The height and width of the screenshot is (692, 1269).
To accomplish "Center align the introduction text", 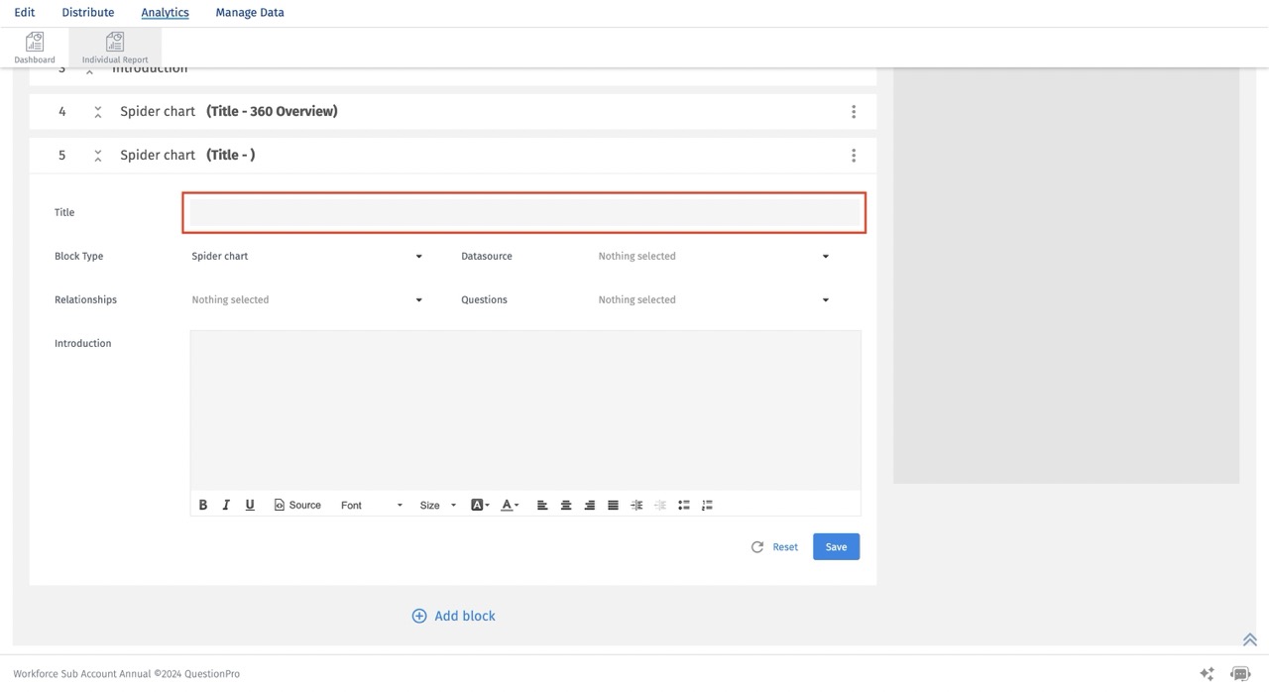I will click(x=566, y=505).
